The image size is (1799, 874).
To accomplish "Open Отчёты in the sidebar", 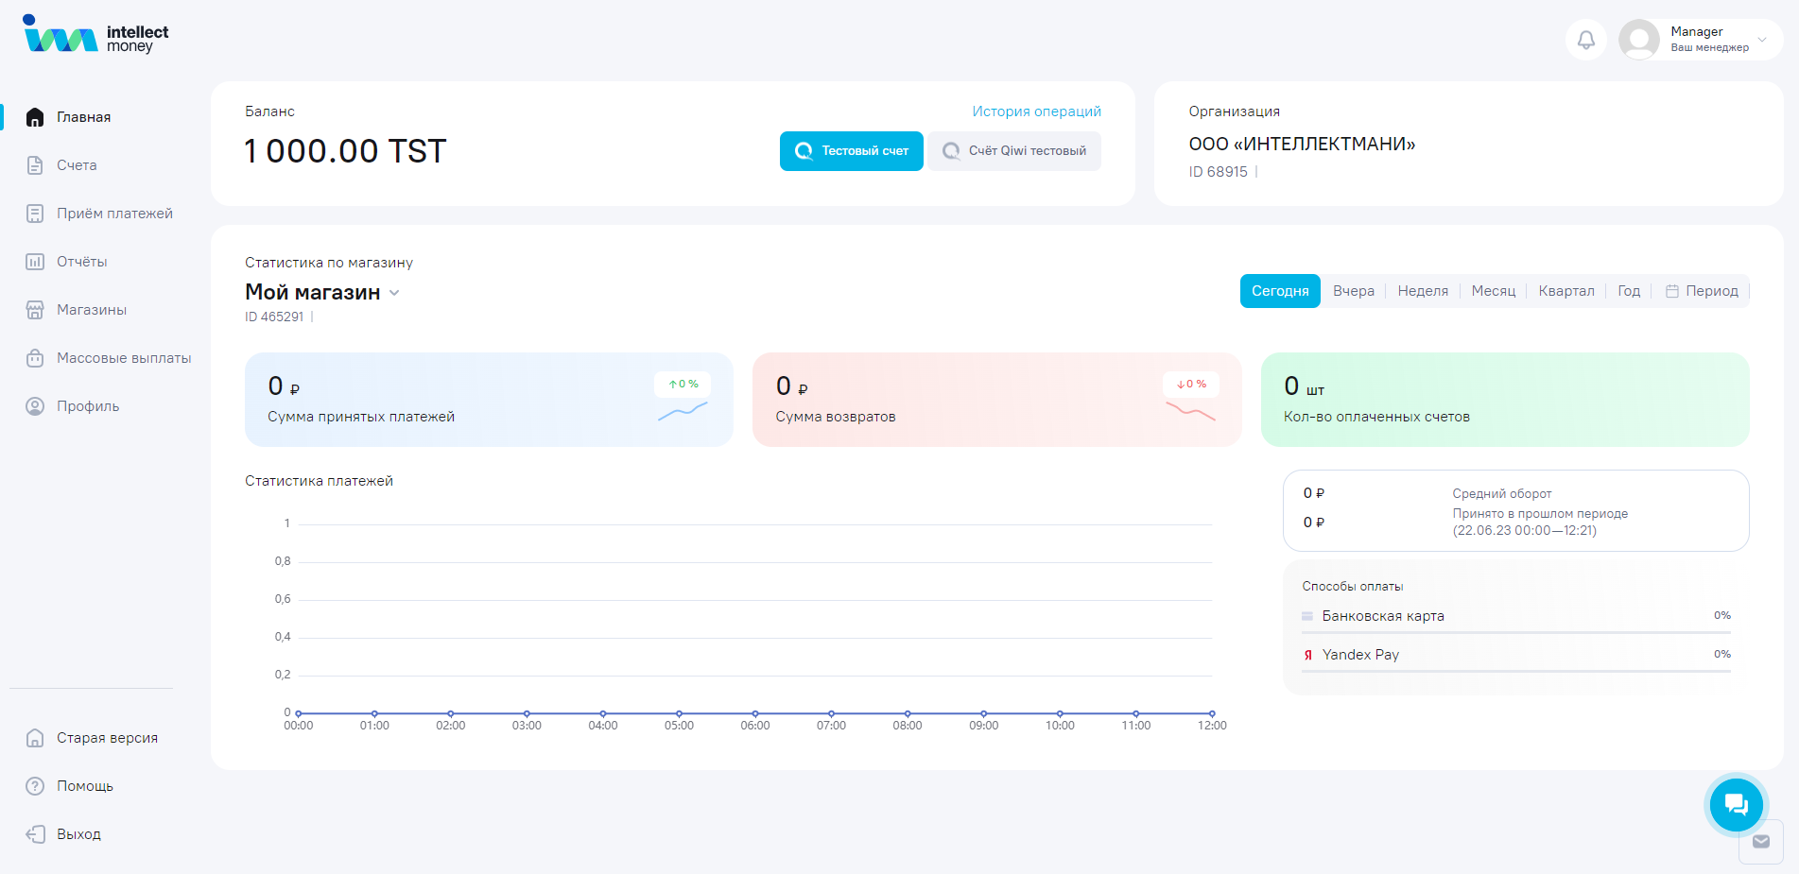I will [x=81, y=262].
